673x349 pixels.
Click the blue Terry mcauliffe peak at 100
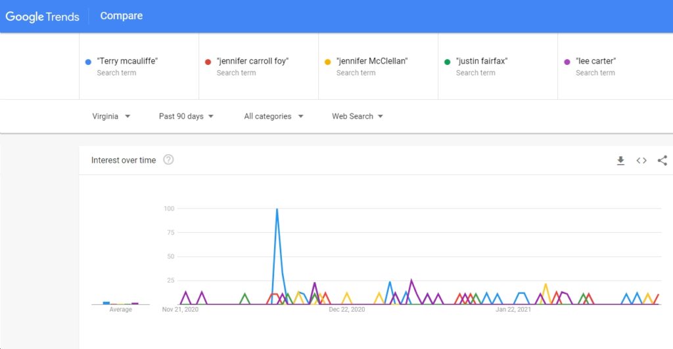tap(277, 209)
